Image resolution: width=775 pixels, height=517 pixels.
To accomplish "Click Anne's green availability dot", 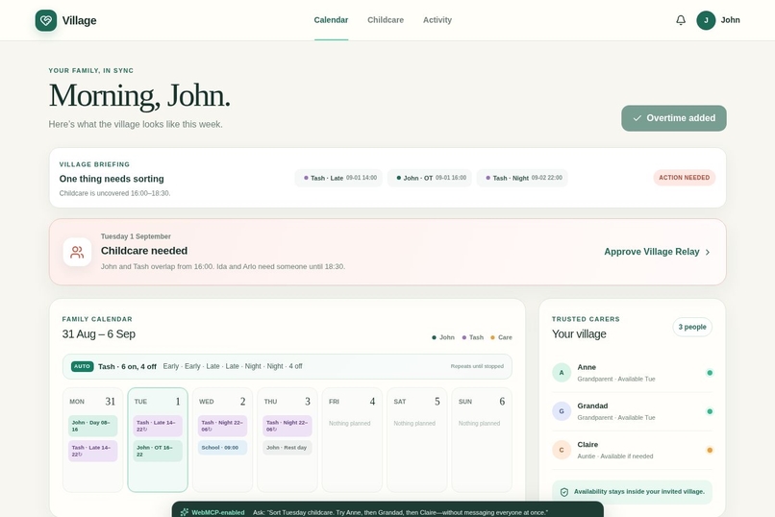I will (710, 373).
